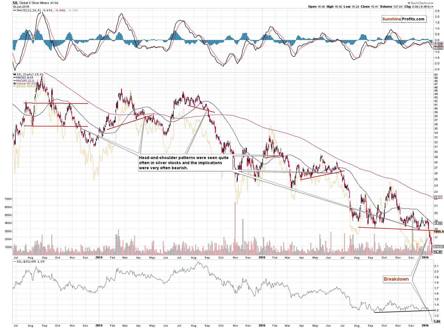The image size is (444, 328).
Task: Click the 'Chg -0.89 (-5.46%)' header value
Action: (417, 7)
